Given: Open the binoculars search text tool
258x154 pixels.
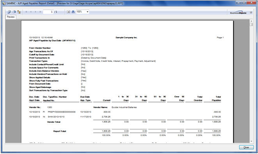Looking at the screenshot, I should (x=73, y=12).
